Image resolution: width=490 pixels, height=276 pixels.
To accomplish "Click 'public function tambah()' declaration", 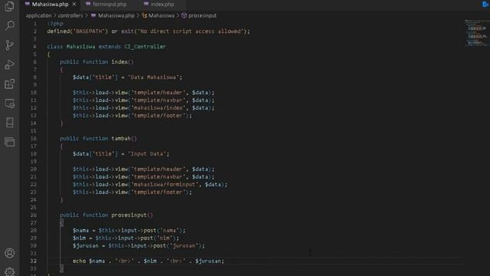I will tap(98, 139).
